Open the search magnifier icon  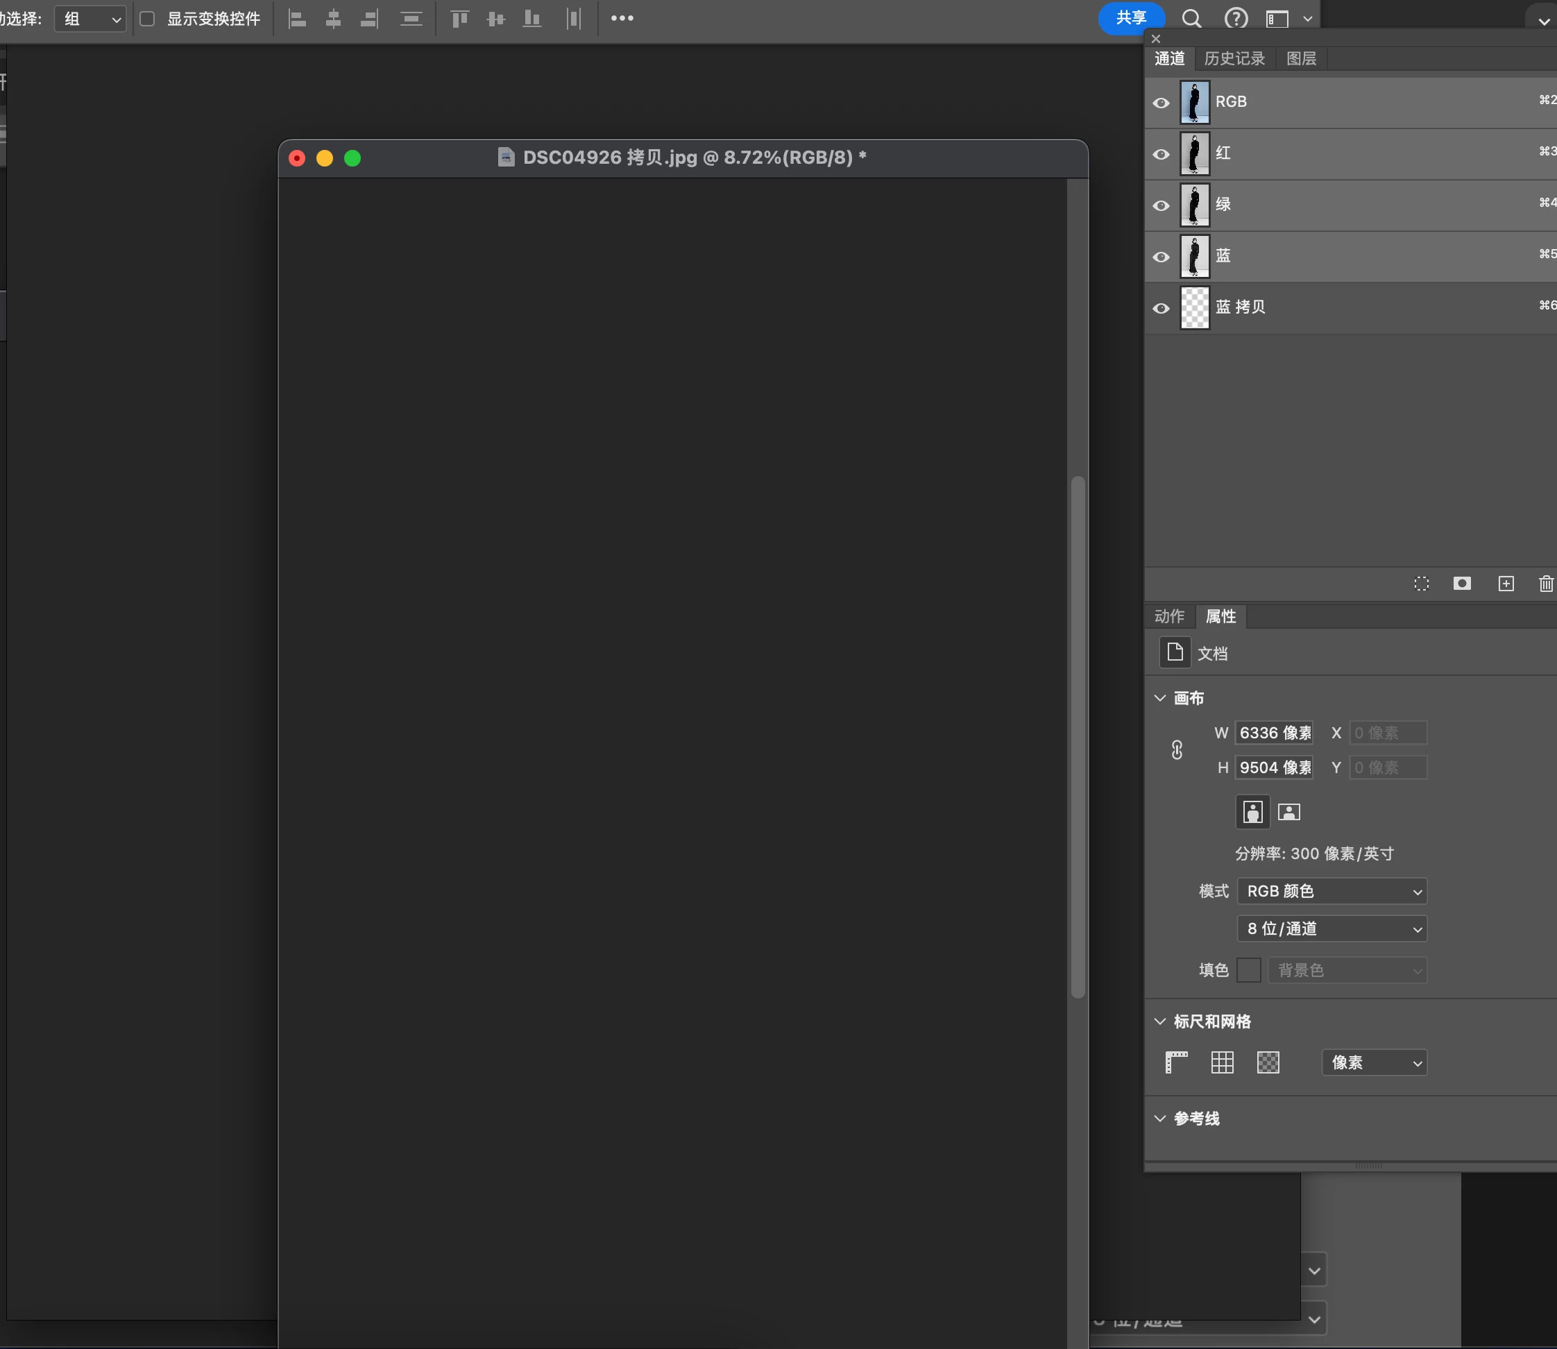1191,19
